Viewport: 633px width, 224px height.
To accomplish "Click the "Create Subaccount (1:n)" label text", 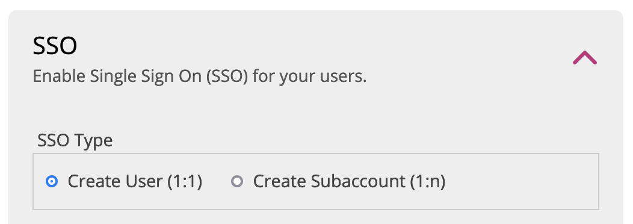I will [x=349, y=181].
